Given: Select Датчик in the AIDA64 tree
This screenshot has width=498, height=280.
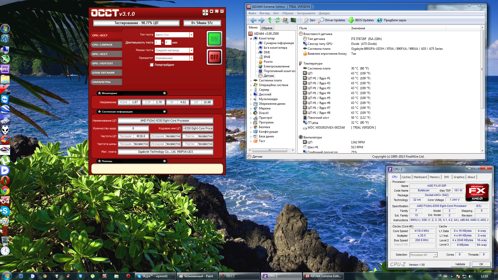Looking at the screenshot, I should tap(269, 76).
